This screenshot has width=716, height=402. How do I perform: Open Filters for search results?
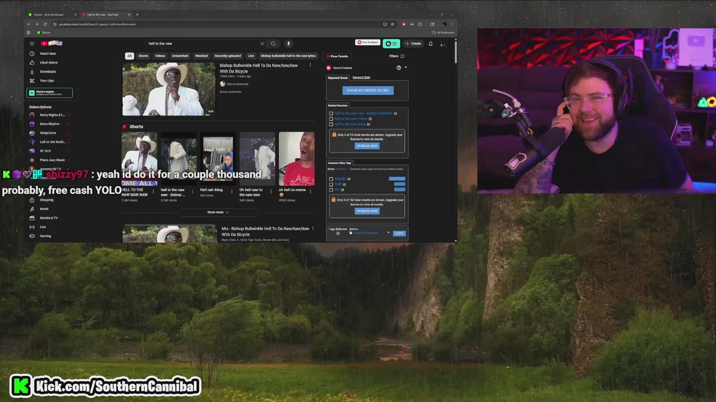pyautogui.click(x=397, y=56)
